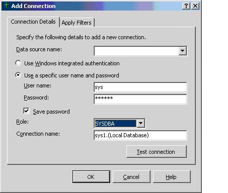Click the green plus icon in title bar

tap(7, 5)
